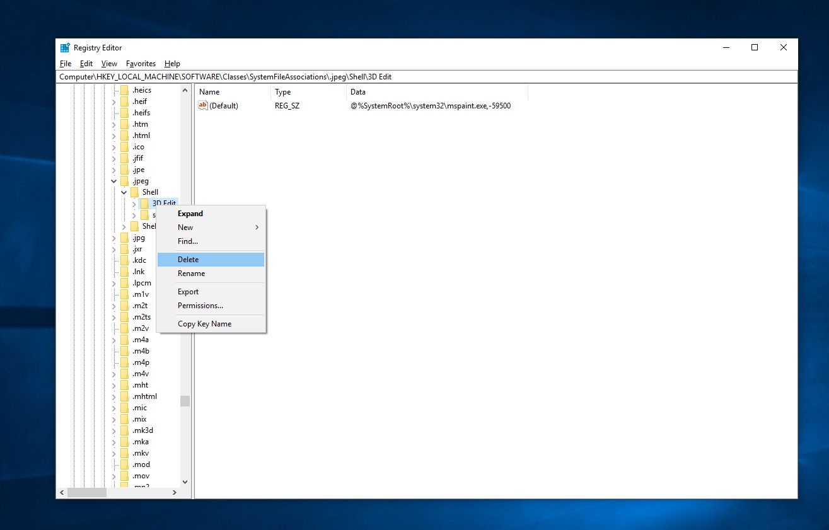Open the File menu
Viewport: 829px width, 530px height.
point(66,64)
